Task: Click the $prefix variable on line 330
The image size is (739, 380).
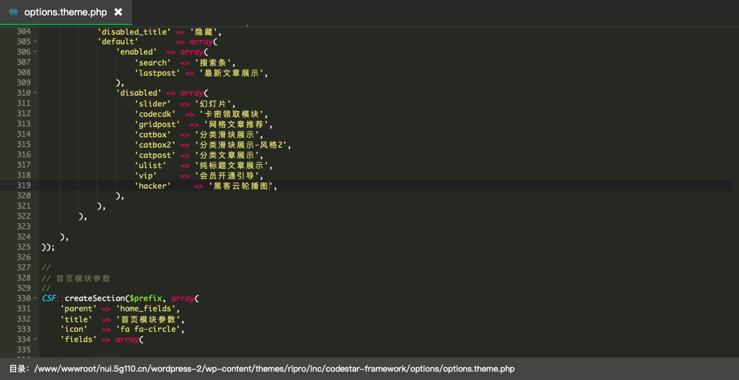Action: tap(145, 298)
